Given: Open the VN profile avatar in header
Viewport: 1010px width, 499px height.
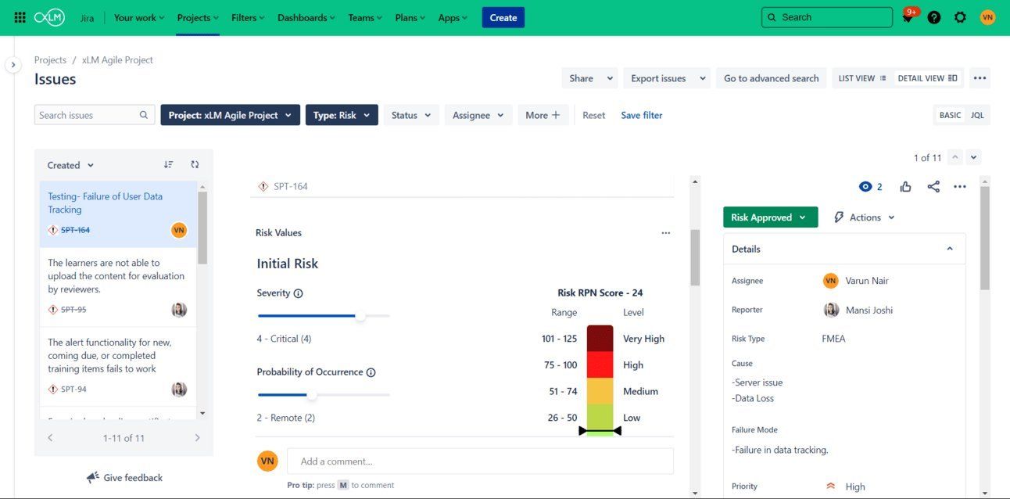Looking at the screenshot, I should (x=987, y=17).
